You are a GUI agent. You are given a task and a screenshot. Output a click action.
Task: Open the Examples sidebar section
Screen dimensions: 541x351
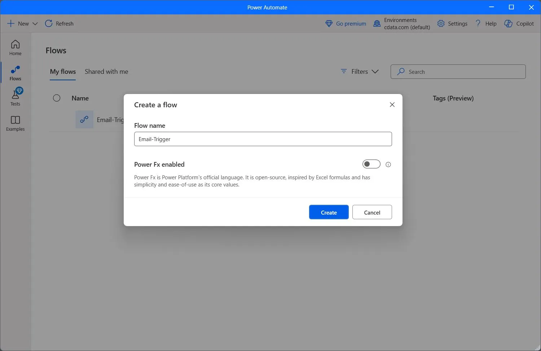(15, 123)
